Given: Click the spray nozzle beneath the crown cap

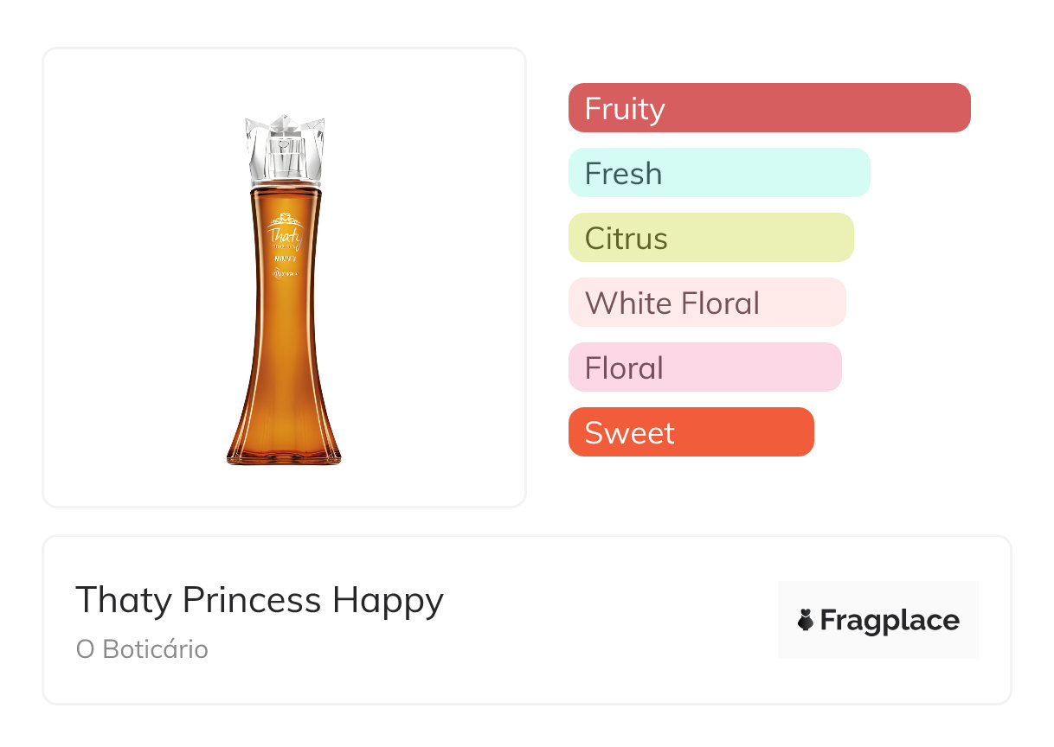Looking at the screenshot, I should click(285, 157).
